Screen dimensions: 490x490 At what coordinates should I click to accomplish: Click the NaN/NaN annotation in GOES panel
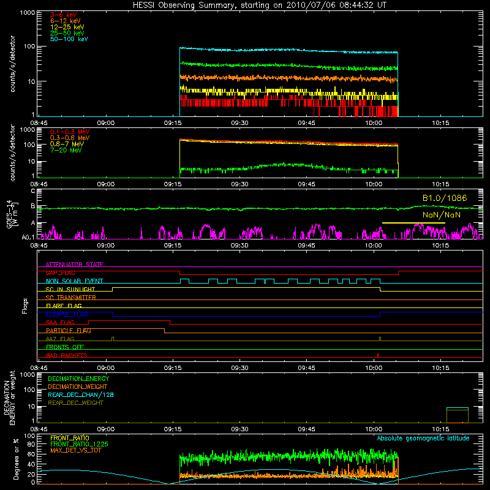pos(441,215)
